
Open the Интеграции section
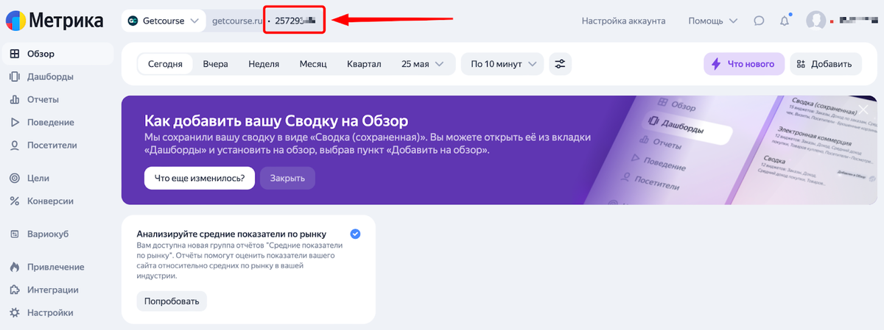click(52, 290)
